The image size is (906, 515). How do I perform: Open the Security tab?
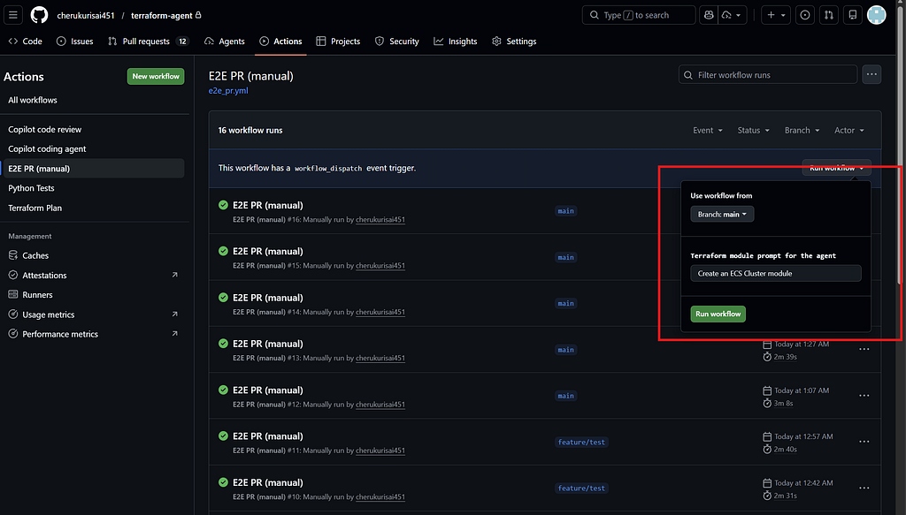[x=397, y=42]
